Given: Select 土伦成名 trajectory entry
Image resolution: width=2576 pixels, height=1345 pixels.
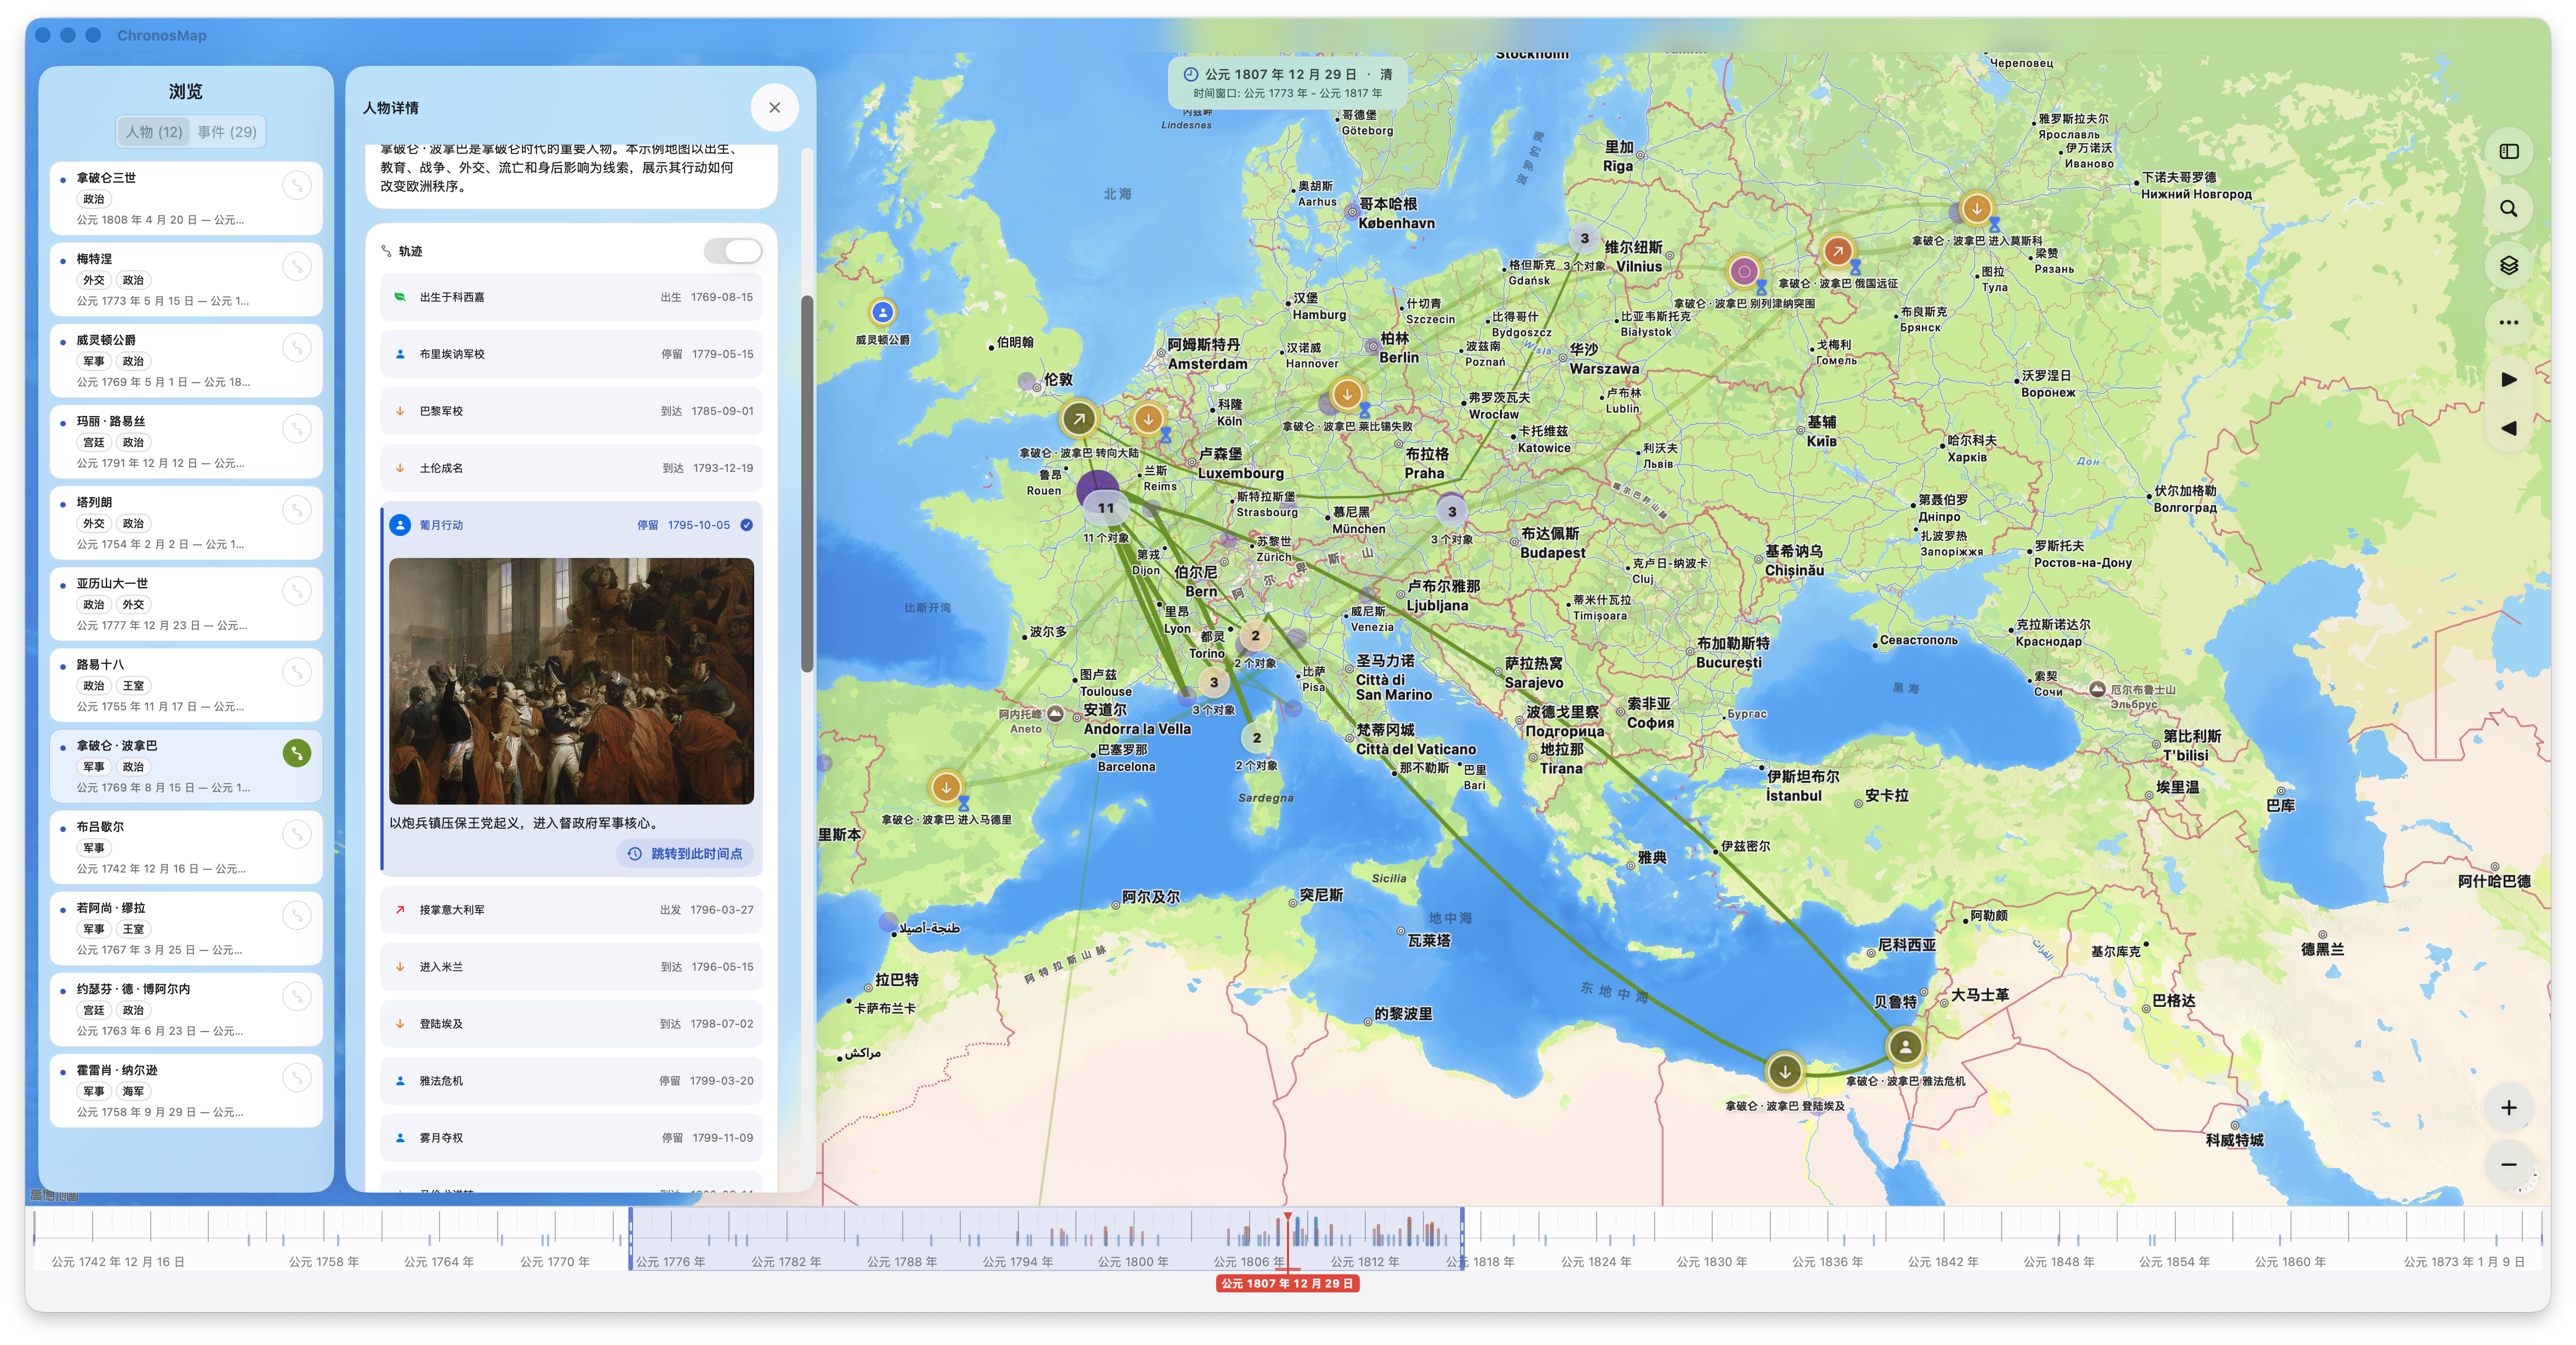Looking at the screenshot, I should [x=571, y=468].
